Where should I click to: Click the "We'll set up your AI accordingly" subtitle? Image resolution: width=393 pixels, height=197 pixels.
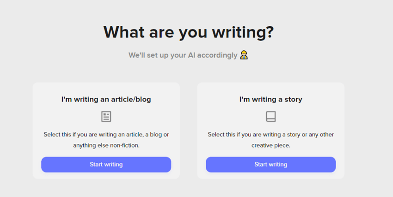[183, 55]
